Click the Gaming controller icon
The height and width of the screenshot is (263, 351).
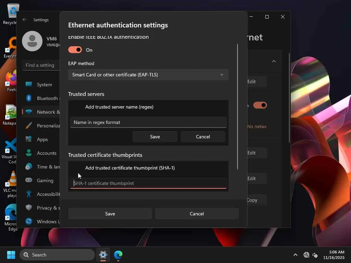pos(29,180)
